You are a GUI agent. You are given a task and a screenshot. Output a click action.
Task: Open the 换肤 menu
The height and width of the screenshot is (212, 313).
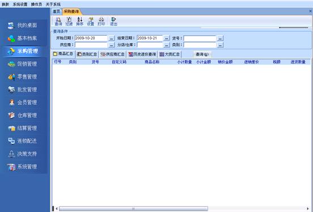[6, 4]
